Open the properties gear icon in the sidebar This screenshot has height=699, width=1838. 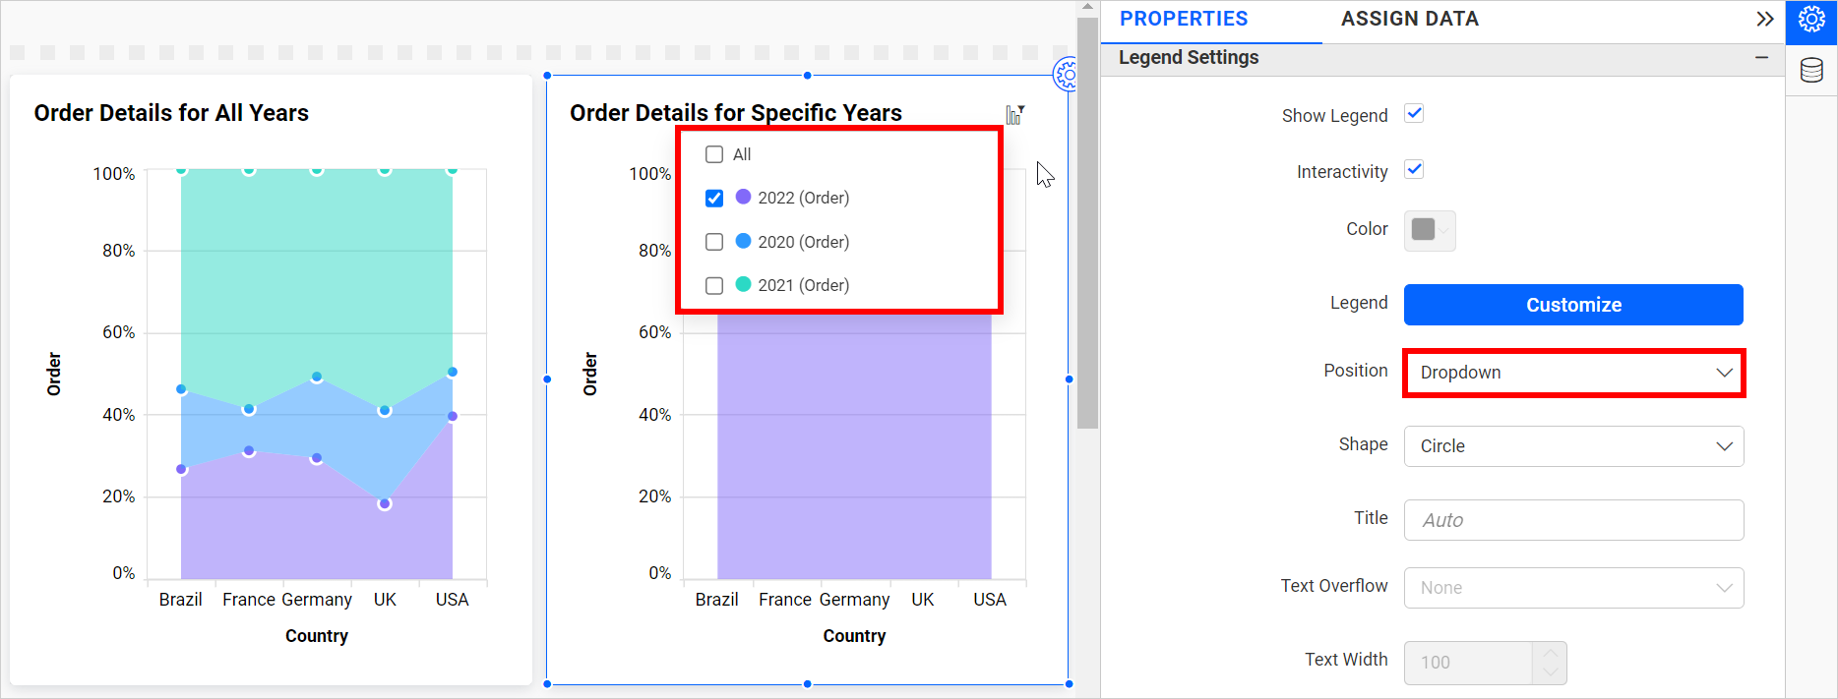point(1811,20)
